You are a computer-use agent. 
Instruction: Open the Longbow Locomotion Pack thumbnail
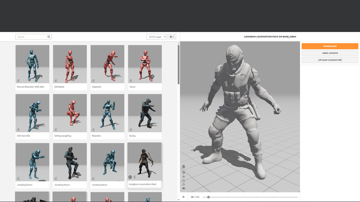pos(144,162)
